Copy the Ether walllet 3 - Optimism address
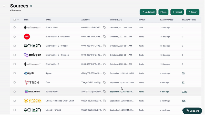The height and width of the screenshot is (115, 205). (104, 37)
